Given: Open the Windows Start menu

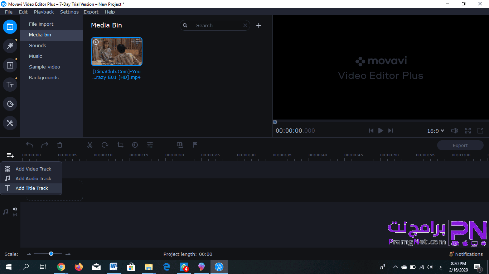Looking at the screenshot, I should (x=9, y=267).
